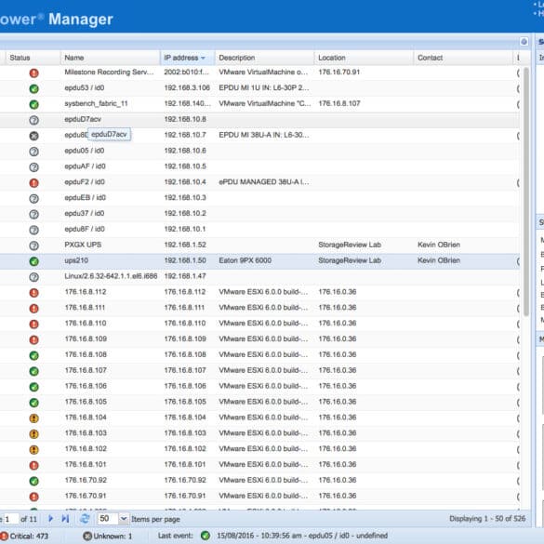Click the red critical icon for 176.16.8.101

[x=34, y=465]
